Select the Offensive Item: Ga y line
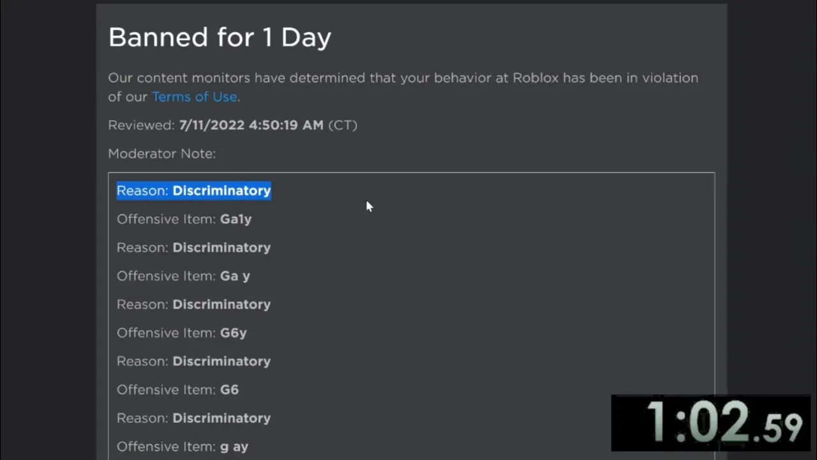Image resolution: width=817 pixels, height=460 pixels. [183, 276]
